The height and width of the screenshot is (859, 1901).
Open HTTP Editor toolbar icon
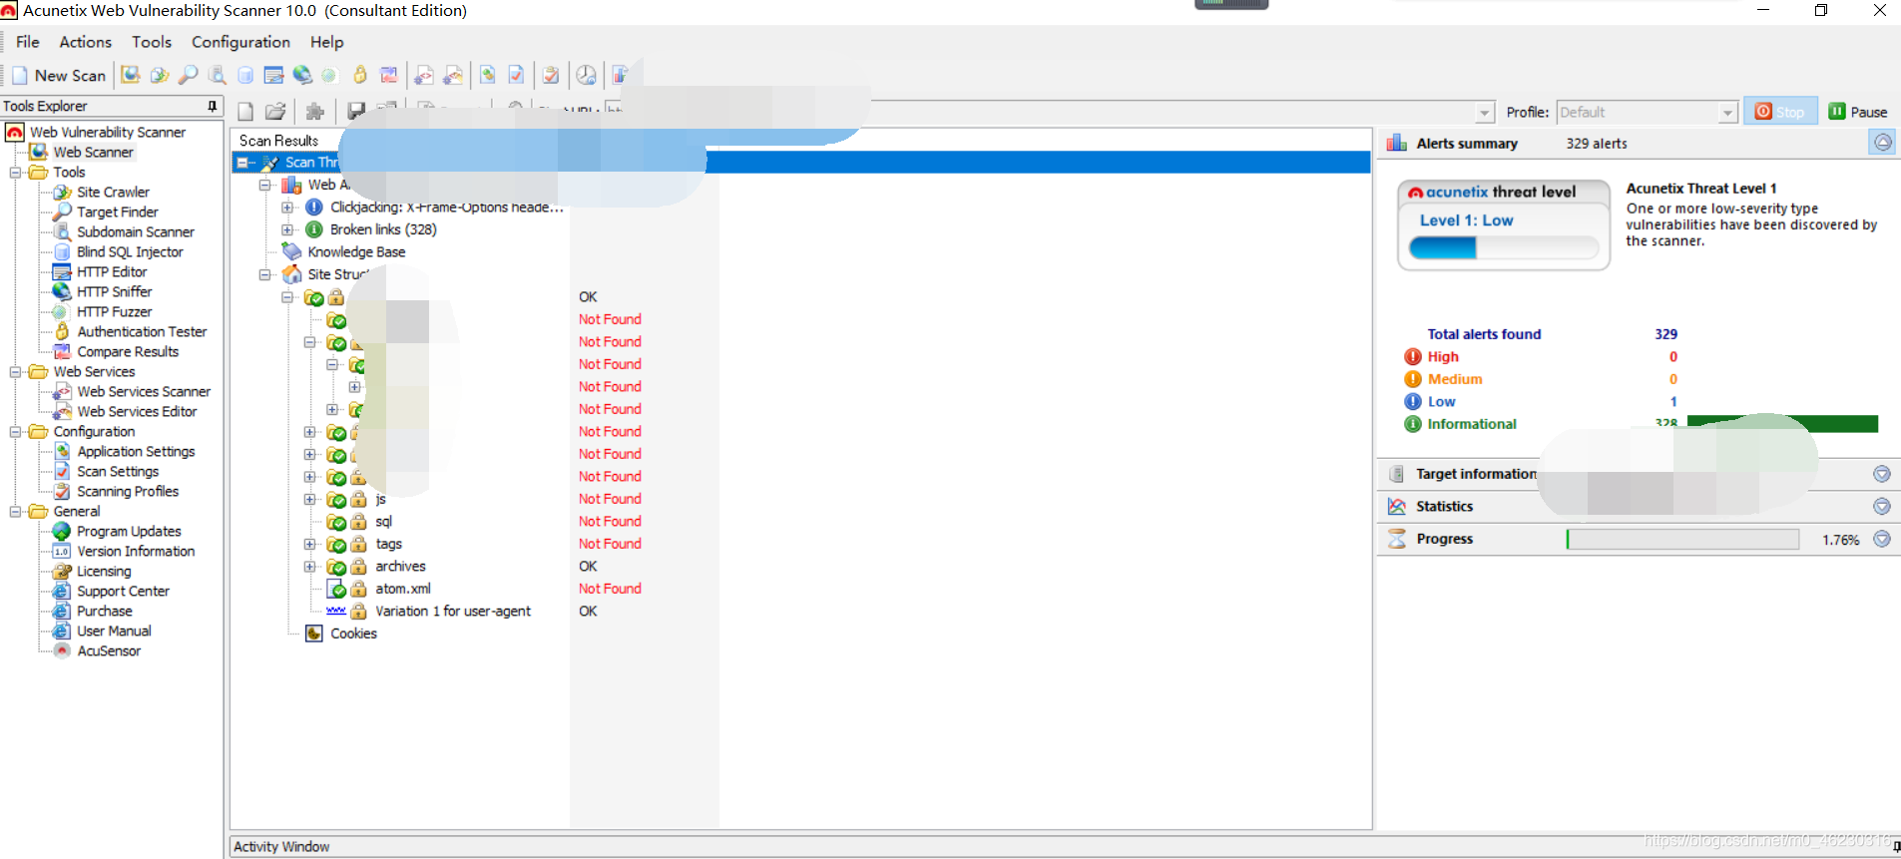coord(273,75)
